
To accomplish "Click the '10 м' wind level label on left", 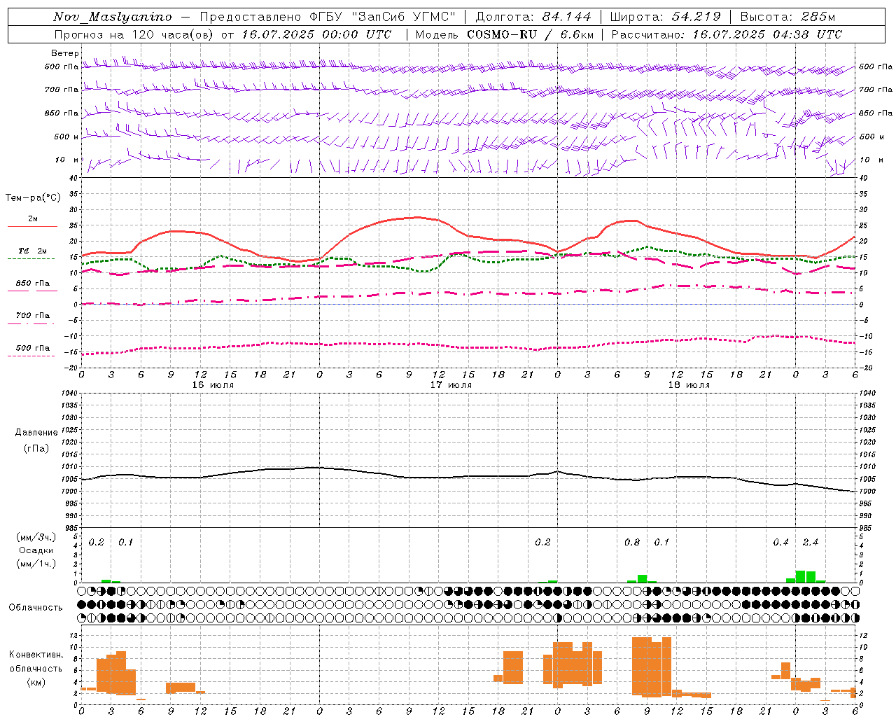I will [x=67, y=160].
